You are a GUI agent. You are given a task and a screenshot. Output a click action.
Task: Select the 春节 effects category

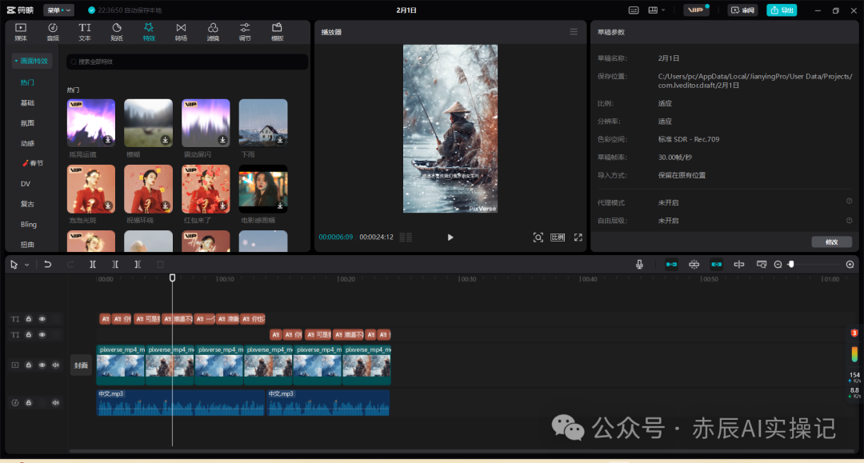pos(33,163)
